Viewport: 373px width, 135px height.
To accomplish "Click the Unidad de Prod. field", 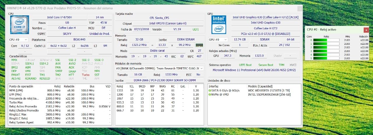I will (x=99, y=34).
